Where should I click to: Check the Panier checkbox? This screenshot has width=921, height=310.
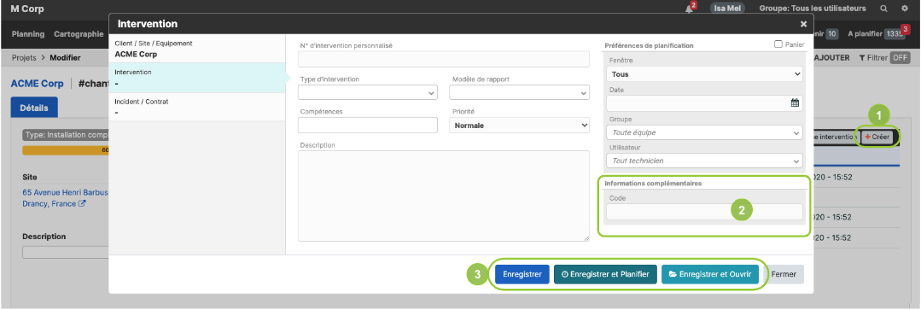pos(778,44)
